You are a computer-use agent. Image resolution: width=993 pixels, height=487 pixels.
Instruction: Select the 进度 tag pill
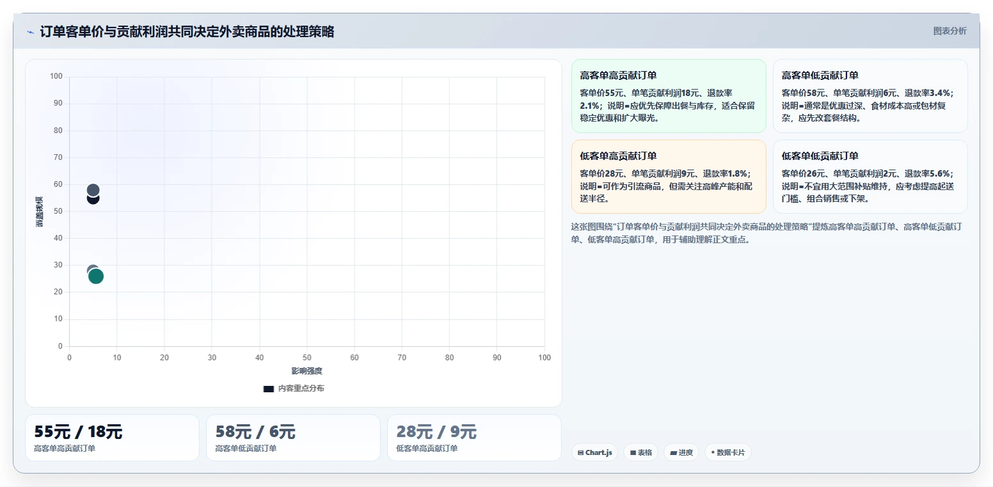click(x=681, y=452)
